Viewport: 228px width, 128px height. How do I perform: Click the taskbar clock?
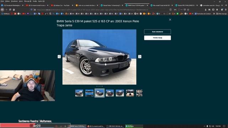pos(218,126)
